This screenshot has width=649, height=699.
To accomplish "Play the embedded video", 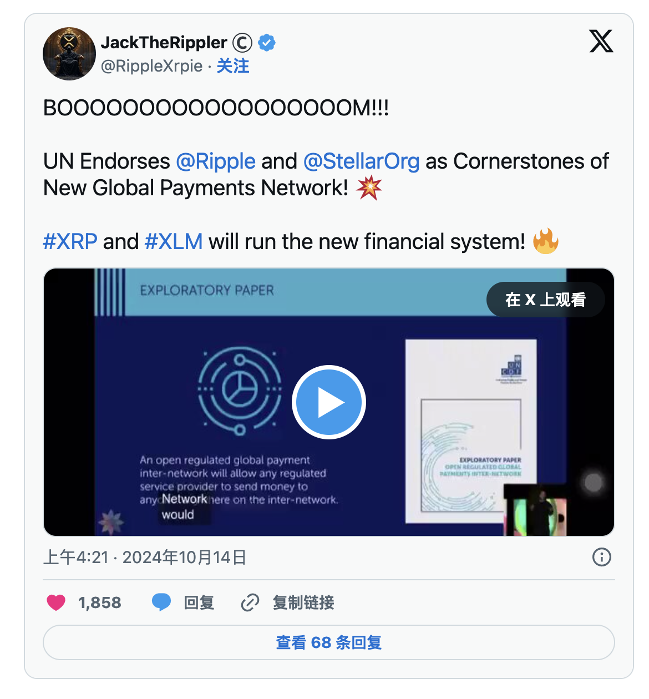I will tap(329, 402).
